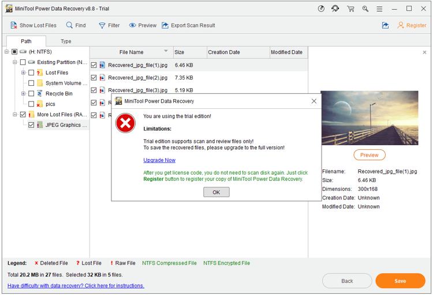The image size is (433, 295).
Task: Close the preview pane with its X
Action: pyautogui.click(x=424, y=52)
